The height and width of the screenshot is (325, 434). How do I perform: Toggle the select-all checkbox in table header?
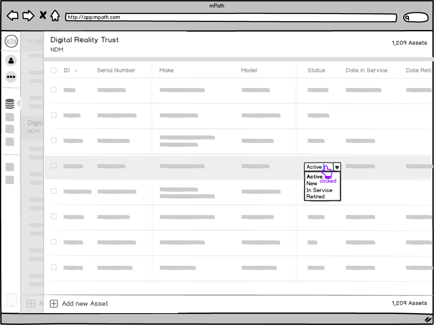(x=53, y=70)
